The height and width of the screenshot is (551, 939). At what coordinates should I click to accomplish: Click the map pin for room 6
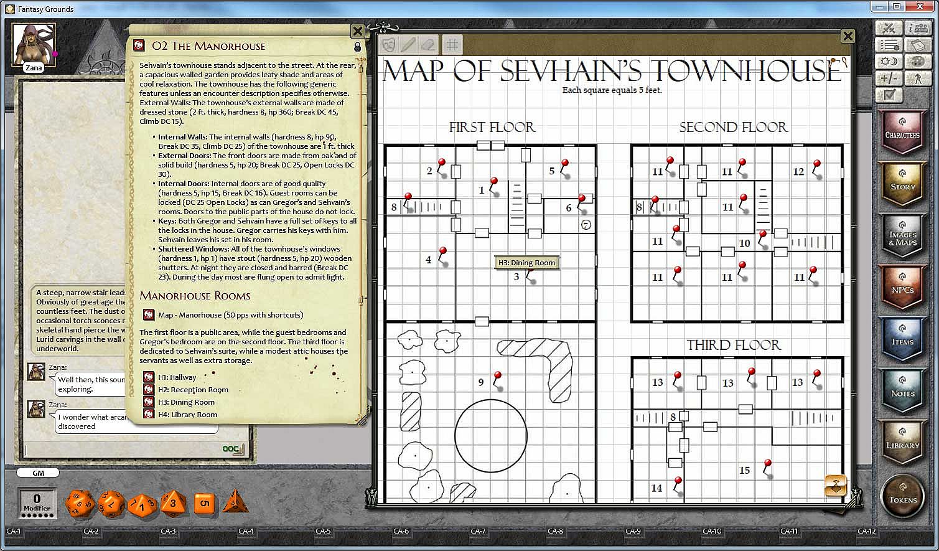[582, 204]
